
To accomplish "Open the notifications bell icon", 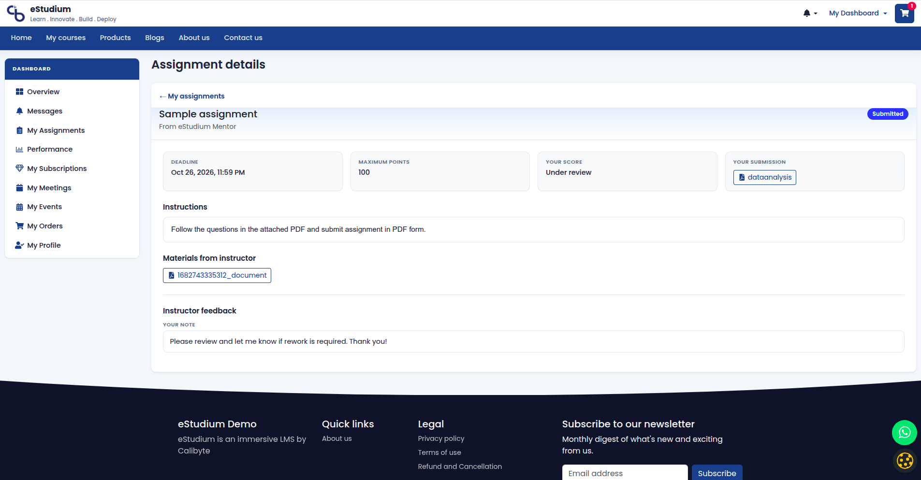I will click(806, 13).
